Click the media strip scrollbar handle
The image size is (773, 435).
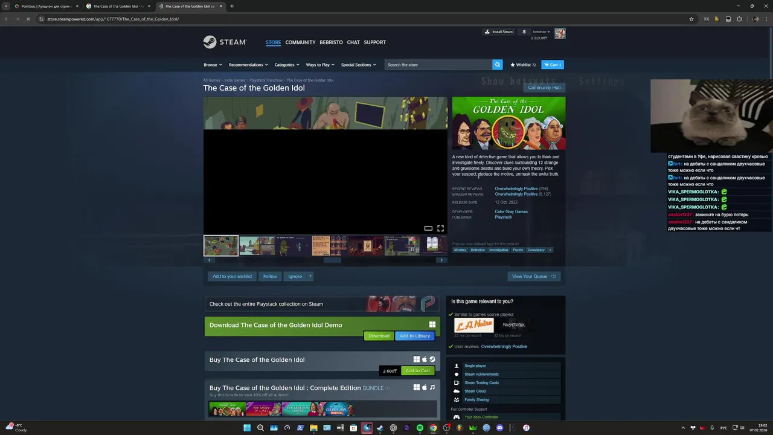332,260
